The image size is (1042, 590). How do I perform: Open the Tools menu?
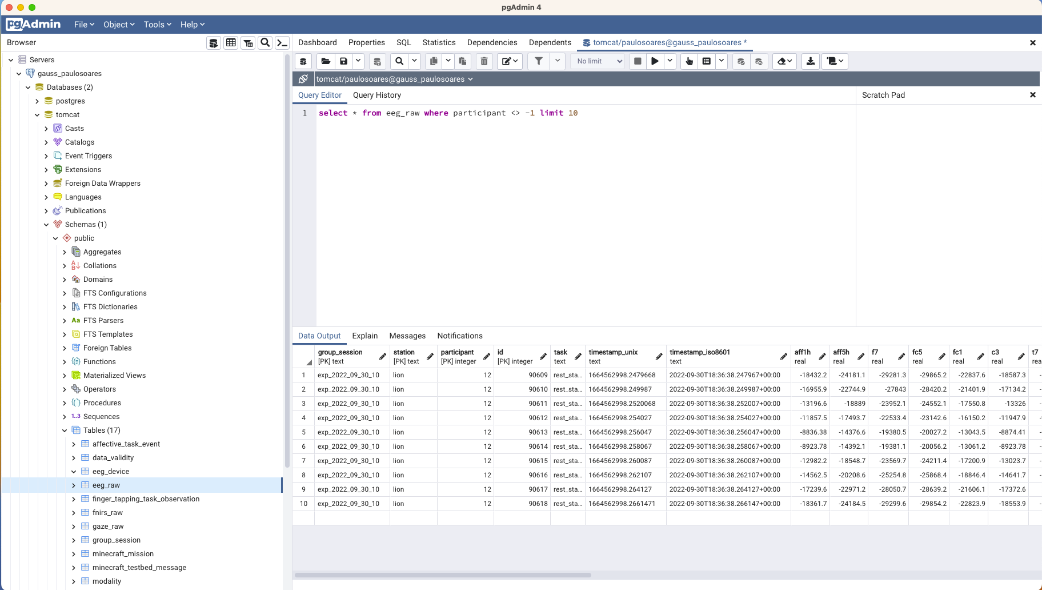[x=157, y=25]
